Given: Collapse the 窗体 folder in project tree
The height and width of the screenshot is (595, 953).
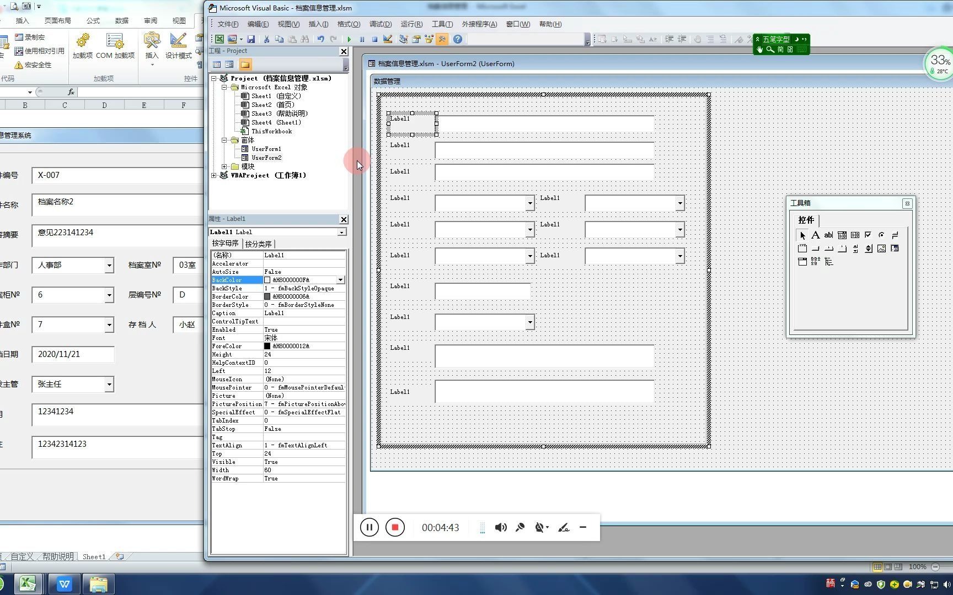Looking at the screenshot, I should [224, 140].
